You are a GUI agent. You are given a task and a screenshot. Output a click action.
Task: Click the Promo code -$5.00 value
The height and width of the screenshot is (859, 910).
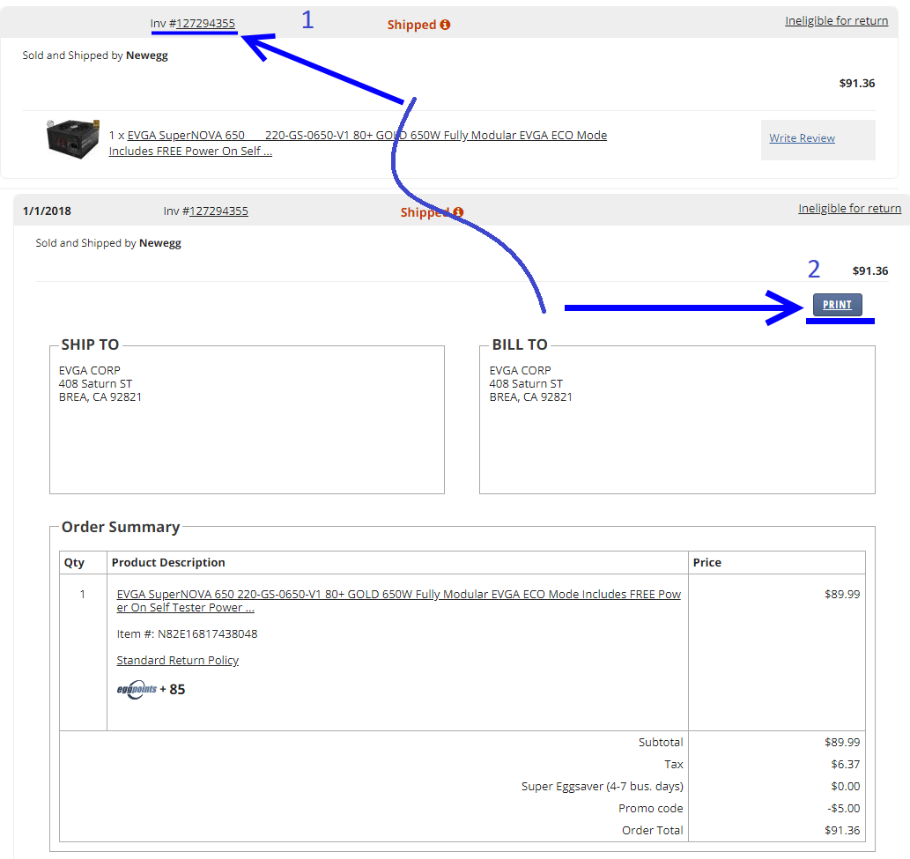tap(843, 808)
